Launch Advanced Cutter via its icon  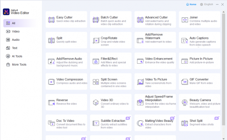click(140, 20)
